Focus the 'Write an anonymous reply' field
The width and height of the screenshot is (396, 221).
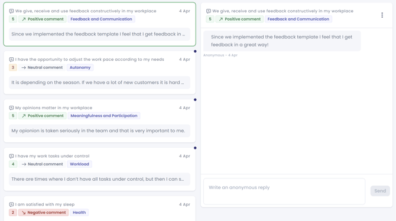(x=284, y=191)
